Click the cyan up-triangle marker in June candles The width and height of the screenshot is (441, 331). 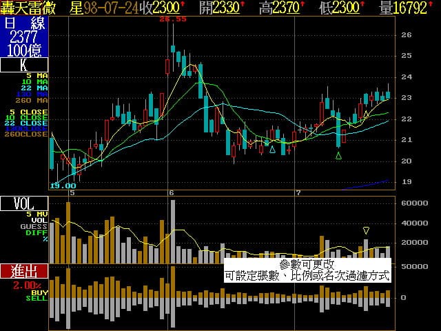[272, 149]
